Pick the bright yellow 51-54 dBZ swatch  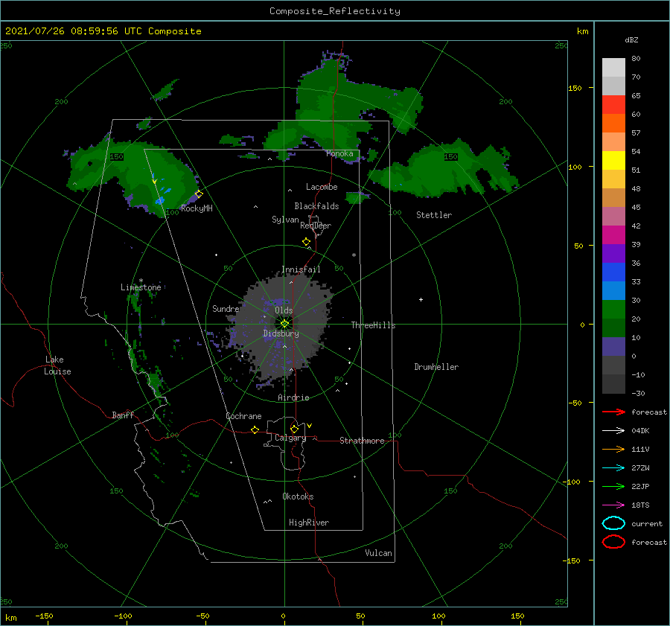pyautogui.click(x=613, y=161)
